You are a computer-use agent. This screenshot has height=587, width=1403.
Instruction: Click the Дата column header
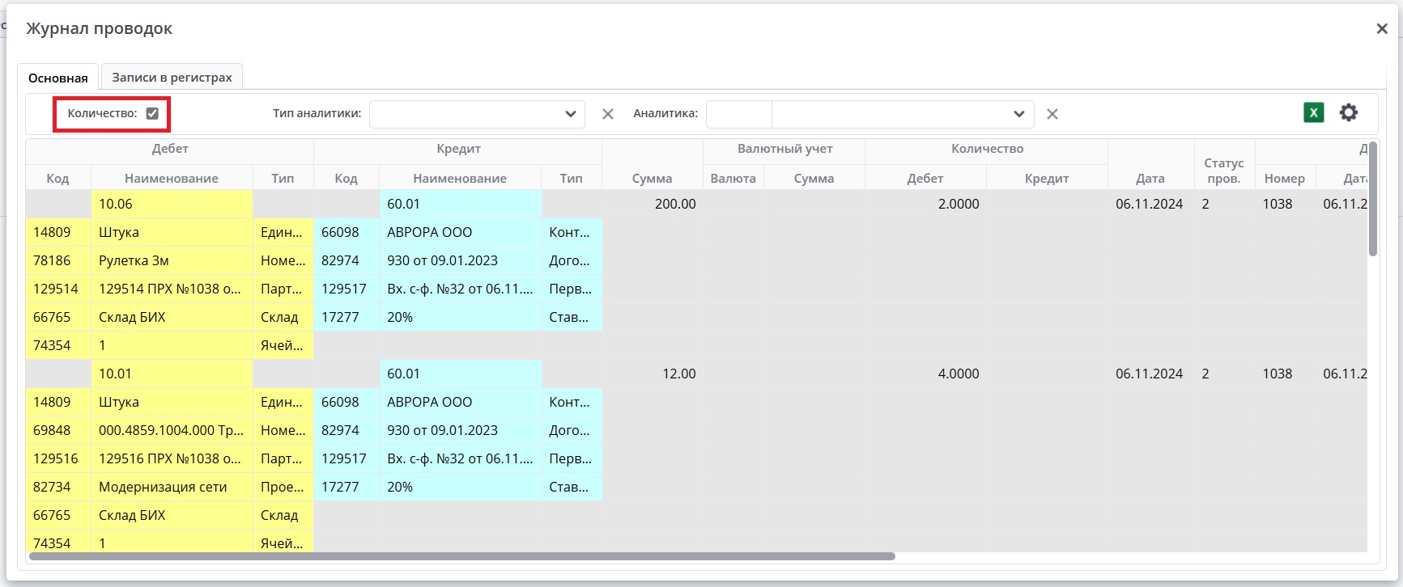[1150, 178]
